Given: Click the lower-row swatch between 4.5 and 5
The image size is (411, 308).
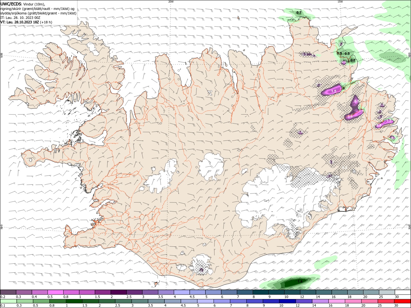Looking at the screenshot, I should pyautogui.click(x=189, y=301).
